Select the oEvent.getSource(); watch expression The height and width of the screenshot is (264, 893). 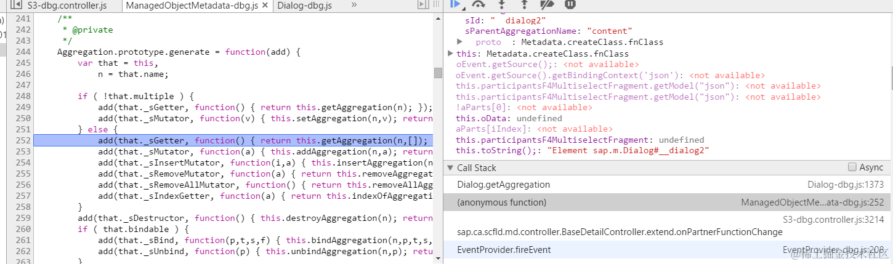click(548, 64)
